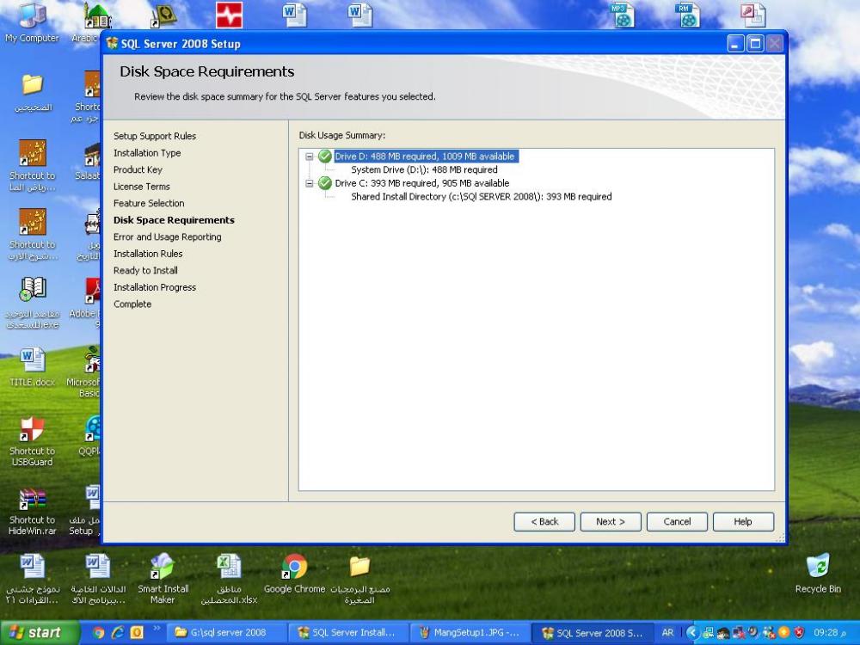Open the book-with-CD desktop icon
Image resolution: width=860 pixels, height=645 pixels.
pyautogui.click(x=33, y=302)
